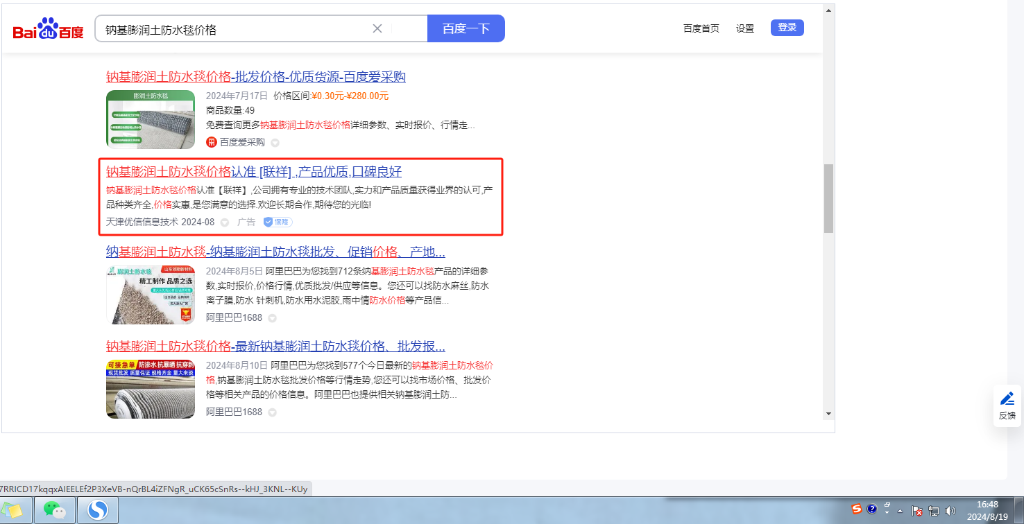
Task: Expand dropdown beside first 阿里巴巴1688 source
Action: pos(272,318)
